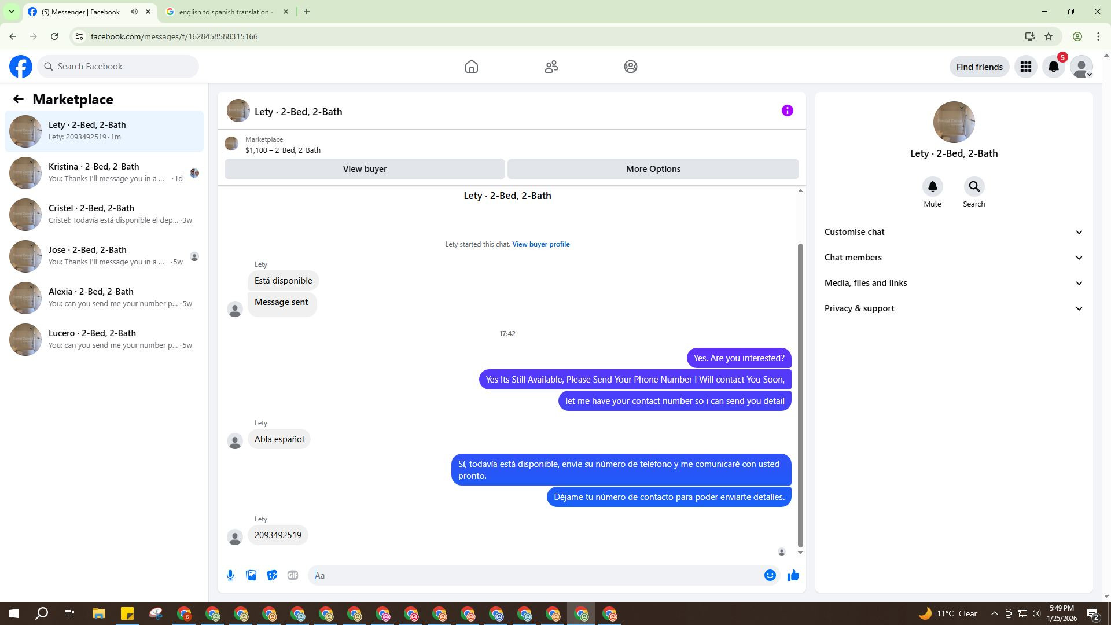Click the chat vertical scrollbar

click(x=800, y=395)
